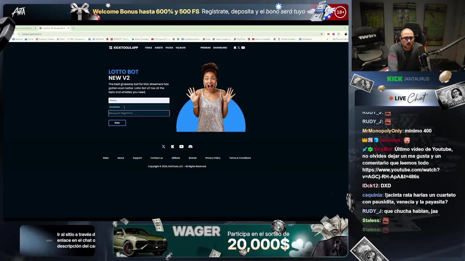465x261 pixels.
Task: Go to the Premium page
Action: [205, 47]
